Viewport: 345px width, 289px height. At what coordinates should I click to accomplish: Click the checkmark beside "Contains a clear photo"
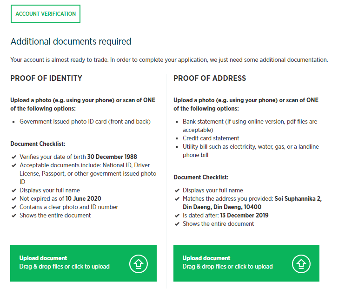tap(13, 207)
